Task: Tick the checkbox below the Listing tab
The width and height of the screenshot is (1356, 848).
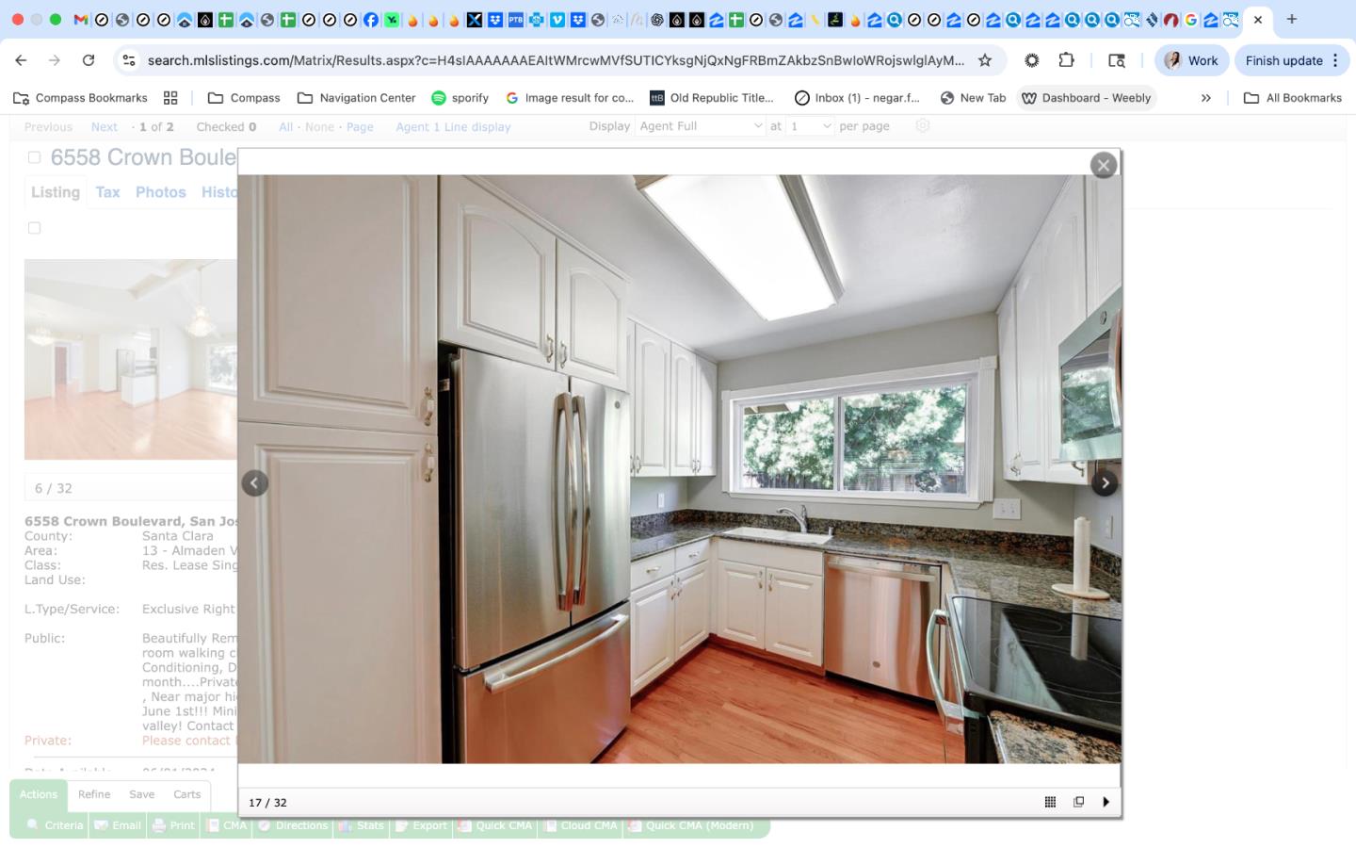Action: (34, 227)
